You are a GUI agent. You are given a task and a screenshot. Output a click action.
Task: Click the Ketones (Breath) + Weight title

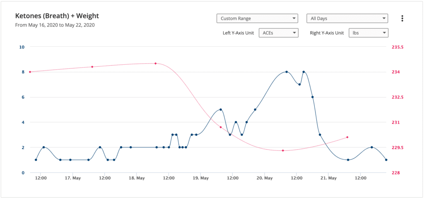57,16
